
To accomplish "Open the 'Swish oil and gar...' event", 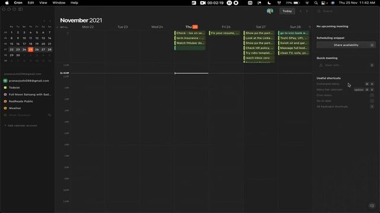I will tap(294, 43).
